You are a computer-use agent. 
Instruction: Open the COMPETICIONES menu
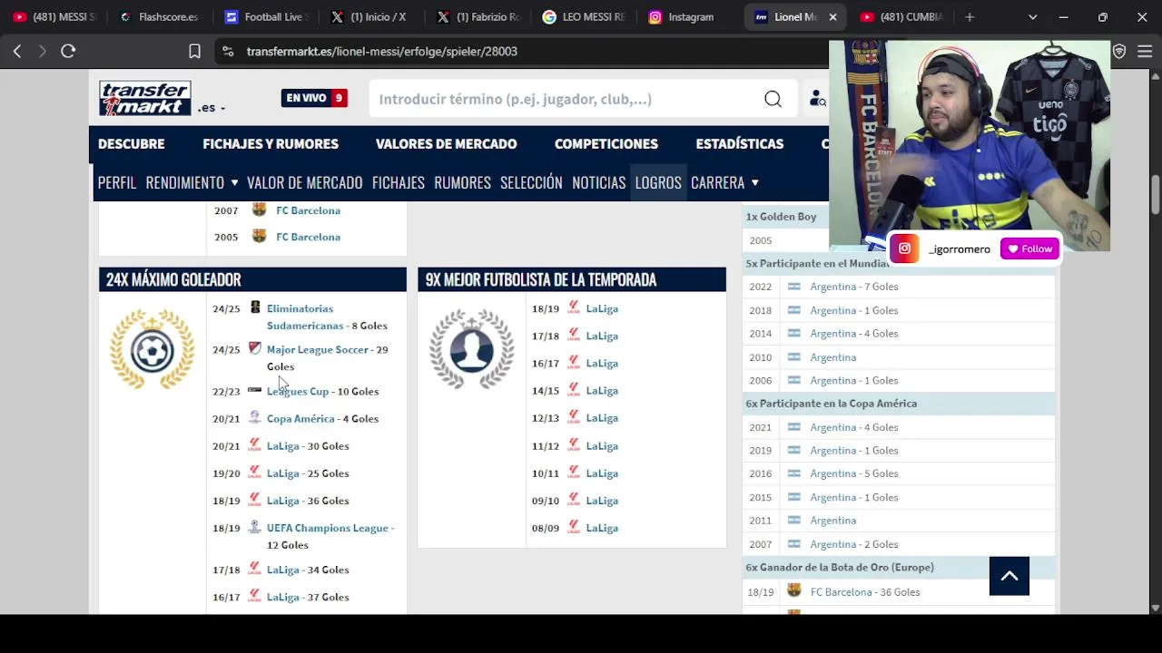coord(606,144)
